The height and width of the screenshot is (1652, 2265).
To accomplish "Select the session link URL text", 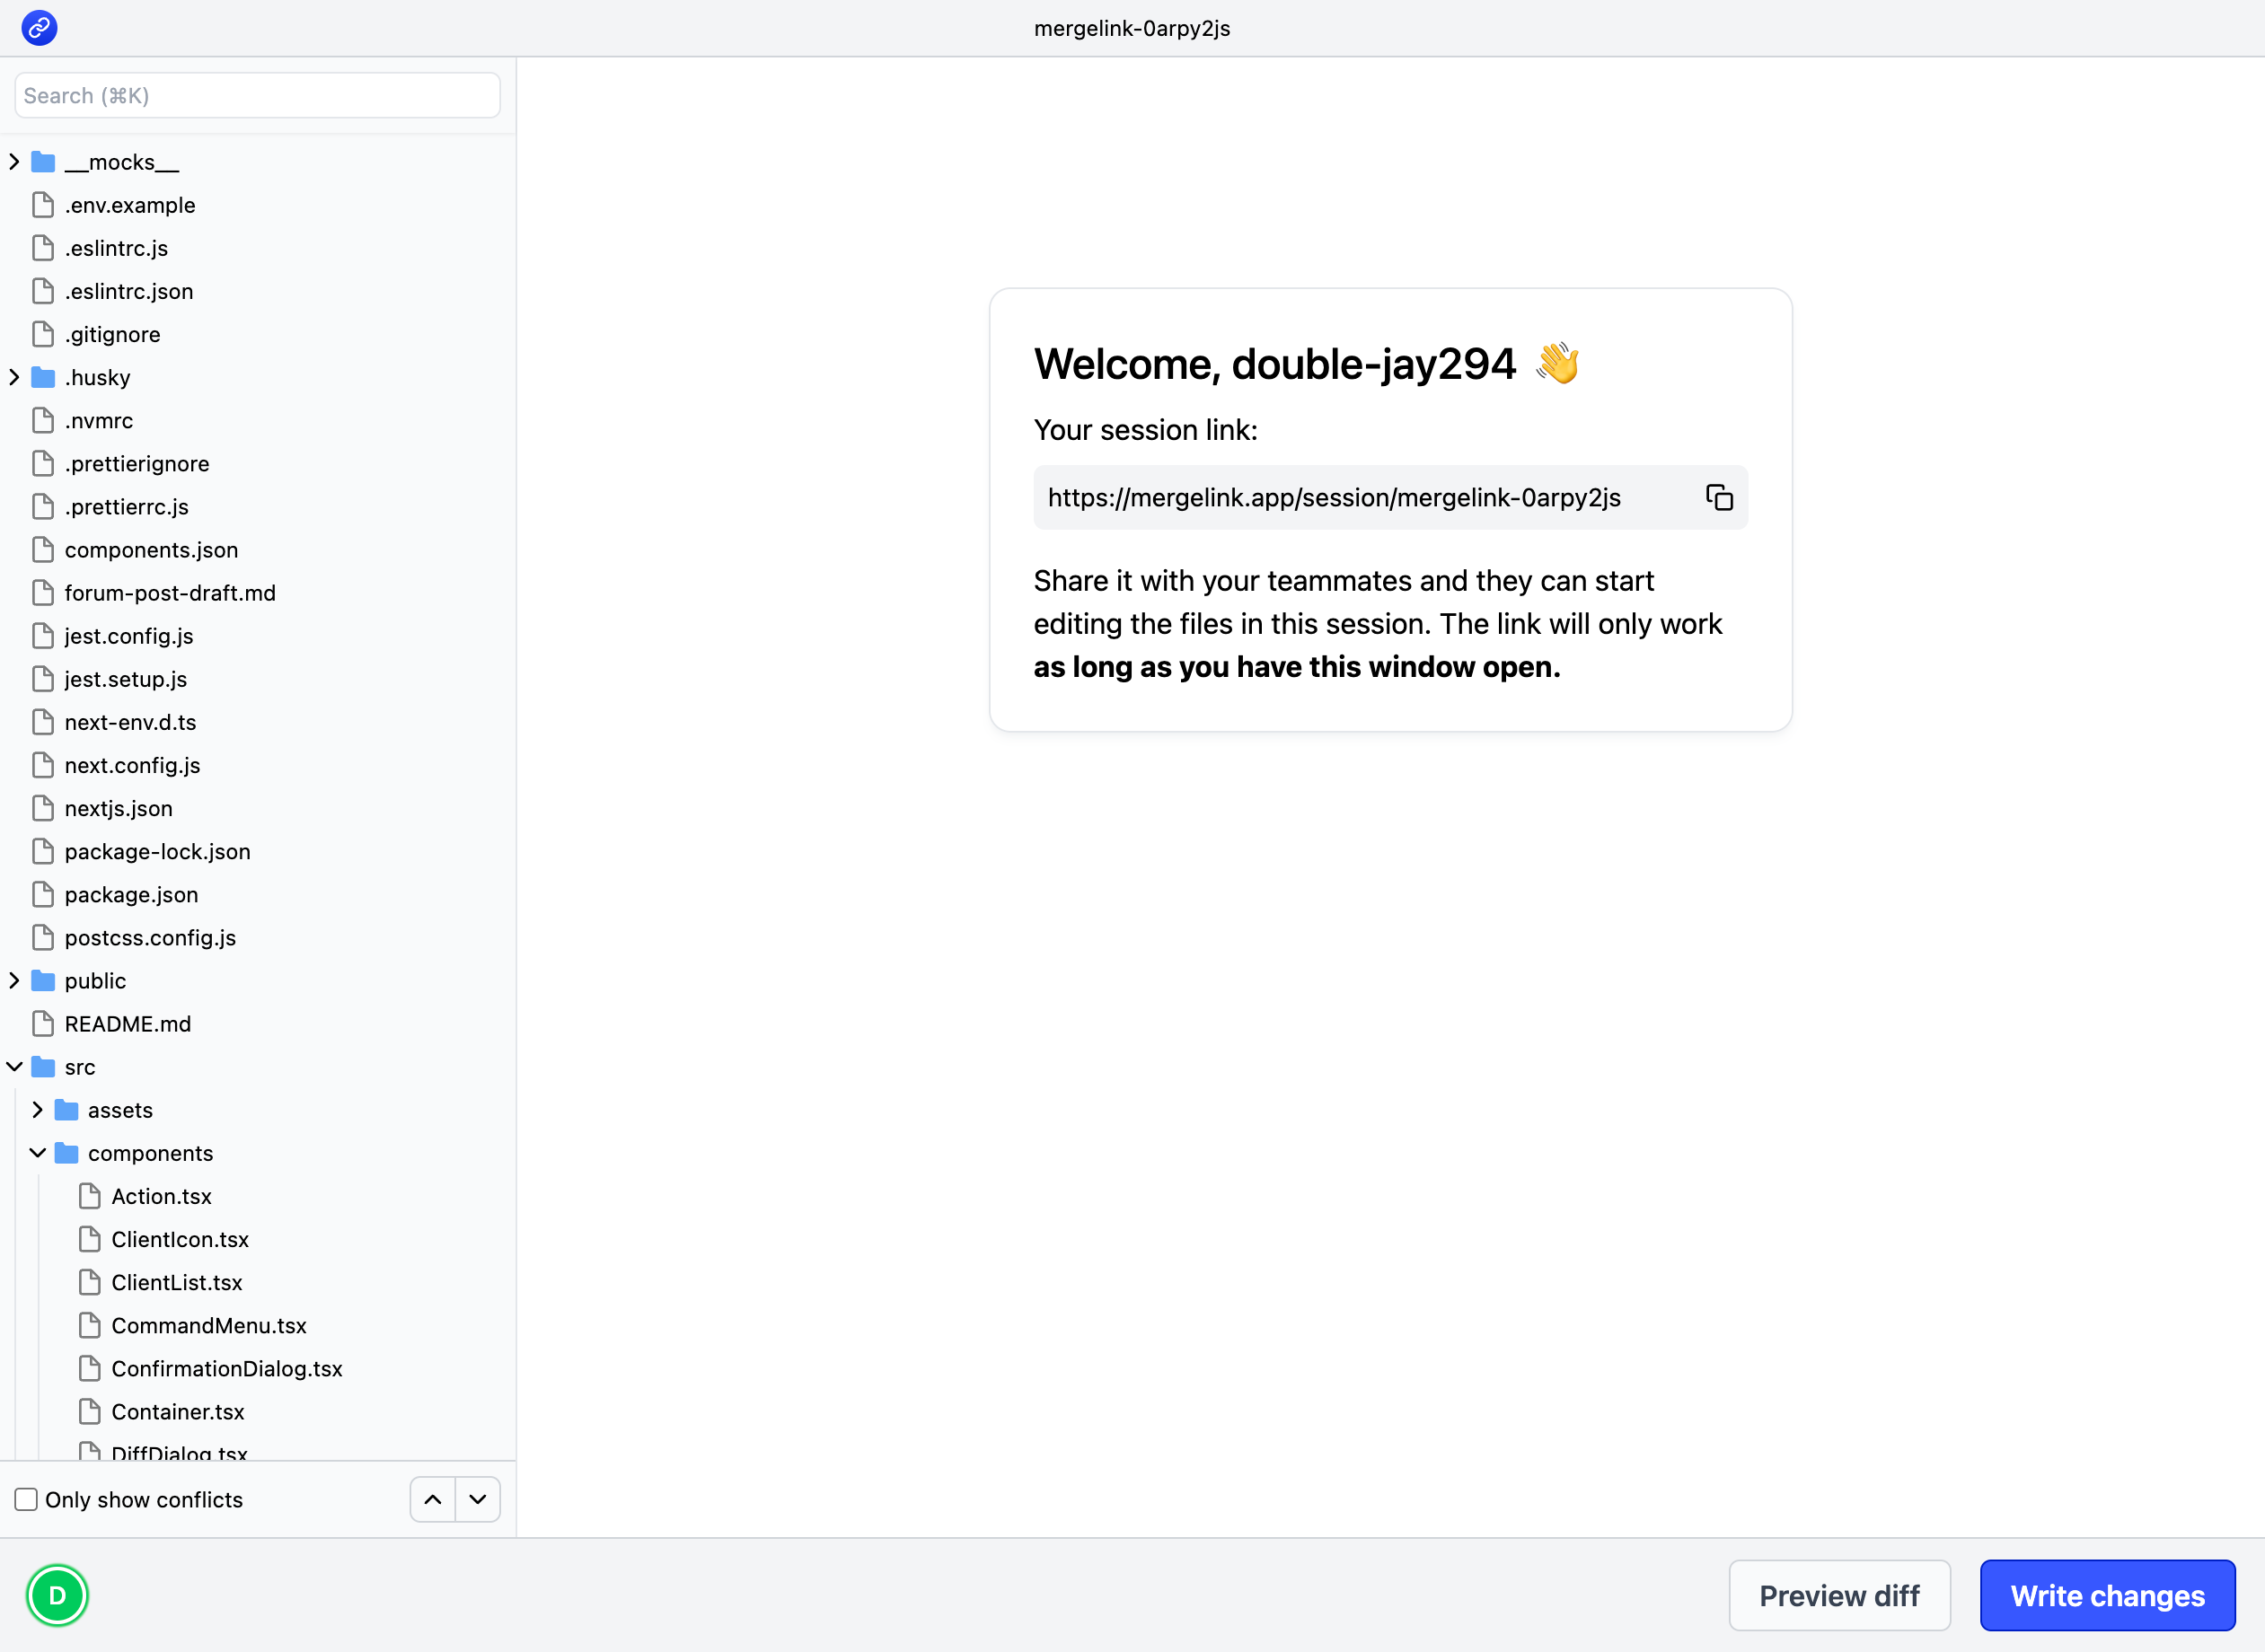I will click(x=1333, y=498).
